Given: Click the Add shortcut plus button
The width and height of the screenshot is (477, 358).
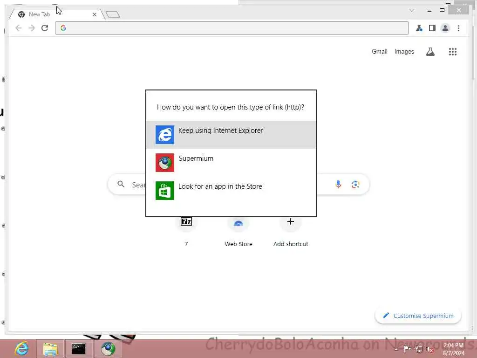Looking at the screenshot, I should click(291, 221).
